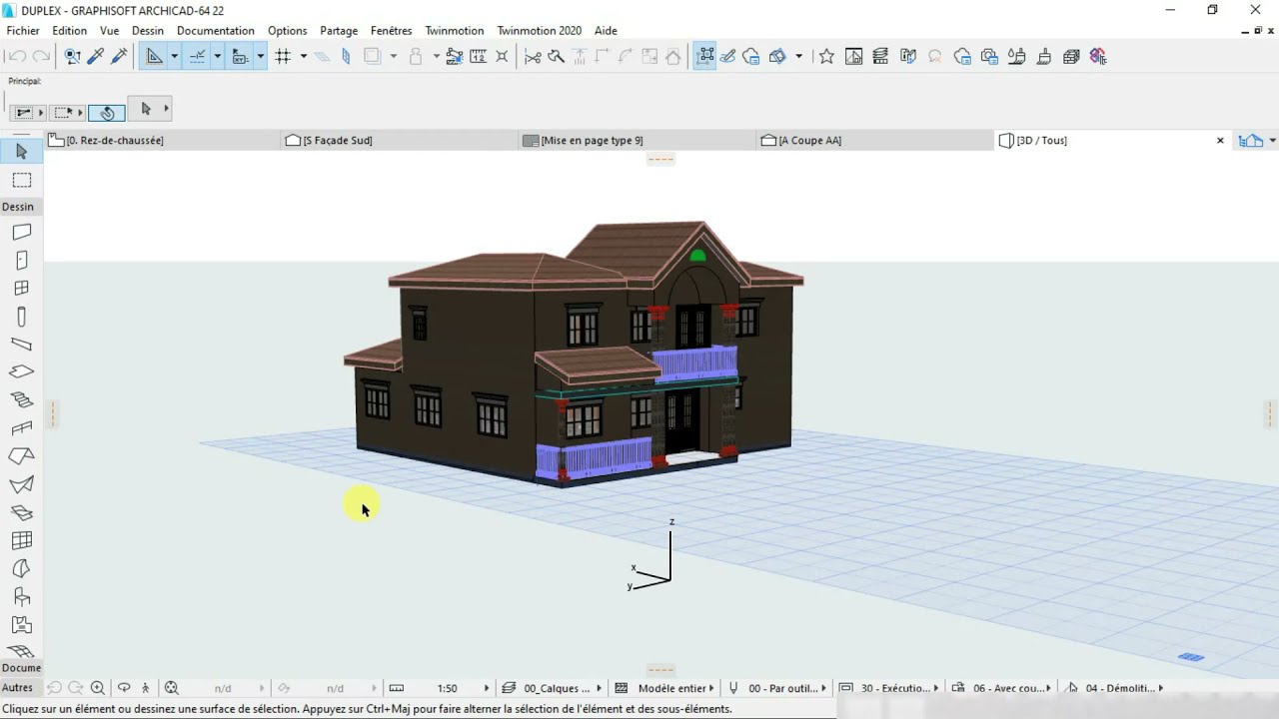Click the Find and Select icon
Screen dimensions: 1279x719
coord(72,57)
